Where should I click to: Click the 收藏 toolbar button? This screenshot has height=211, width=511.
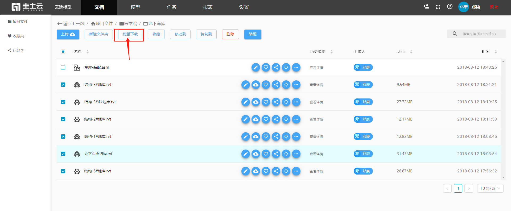pos(156,34)
